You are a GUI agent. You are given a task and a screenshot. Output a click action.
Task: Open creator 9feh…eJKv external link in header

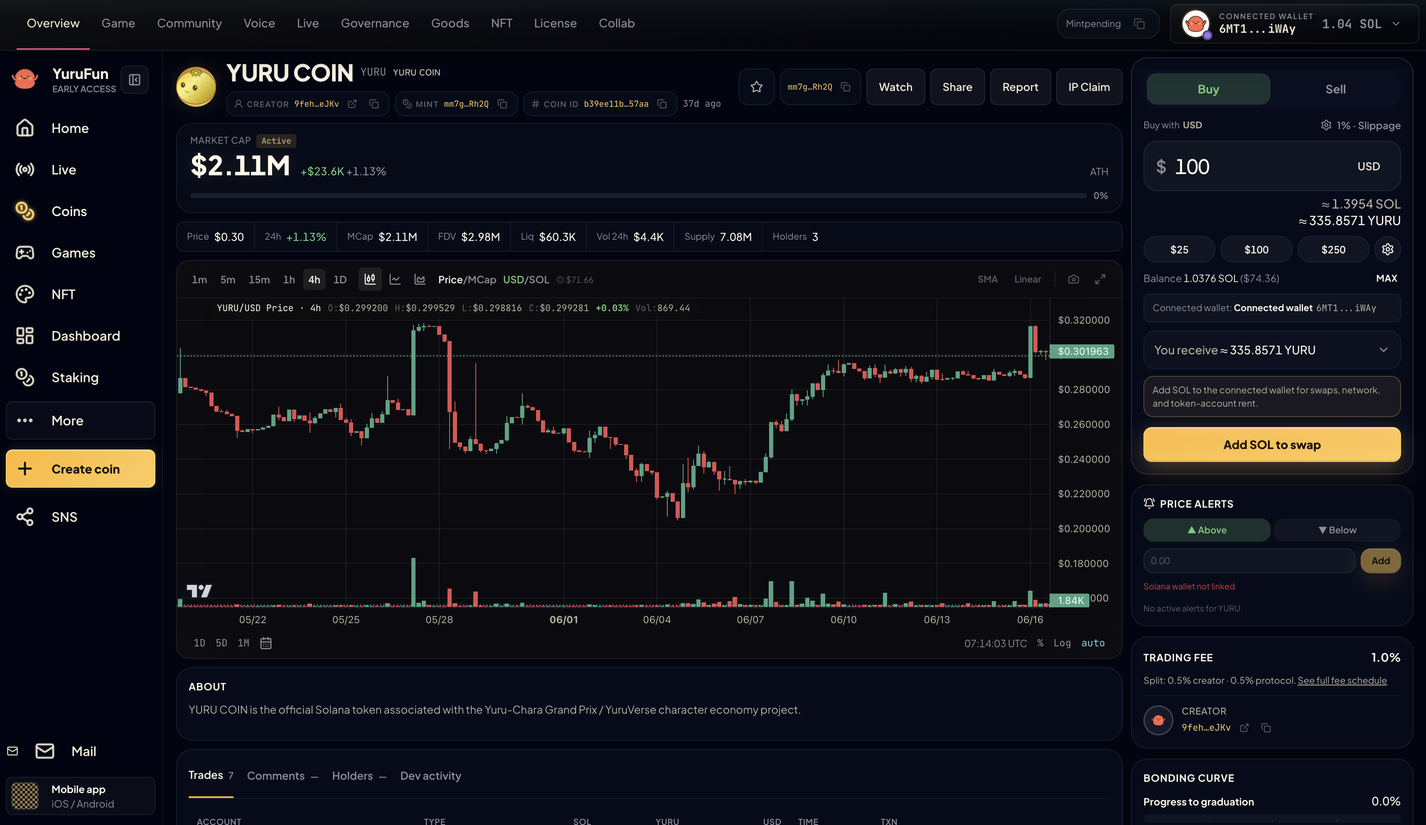click(x=352, y=104)
